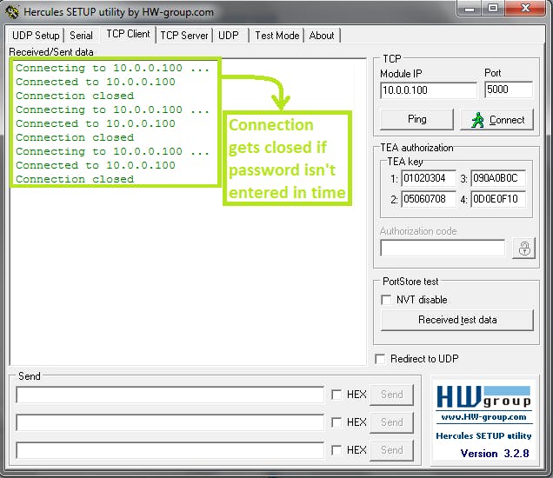Click the Connect button
The width and height of the screenshot is (553, 478).
[x=497, y=120]
